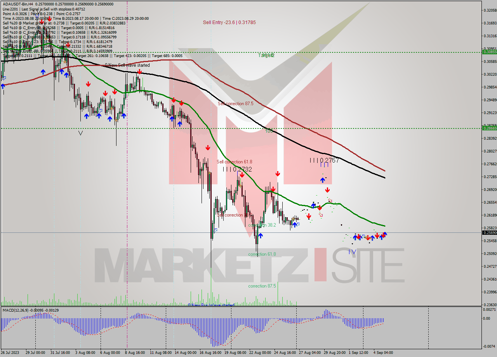
Task: Click the '3 Aug 08:00' date label
Action: 85,353
